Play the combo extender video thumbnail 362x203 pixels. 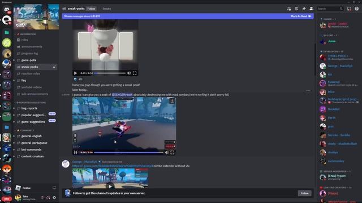(x=110, y=186)
